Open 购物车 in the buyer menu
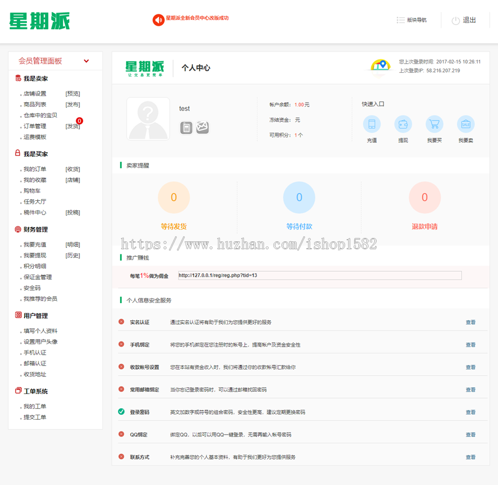 (x=32, y=191)
